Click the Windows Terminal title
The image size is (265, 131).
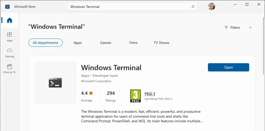click(111, 67)
